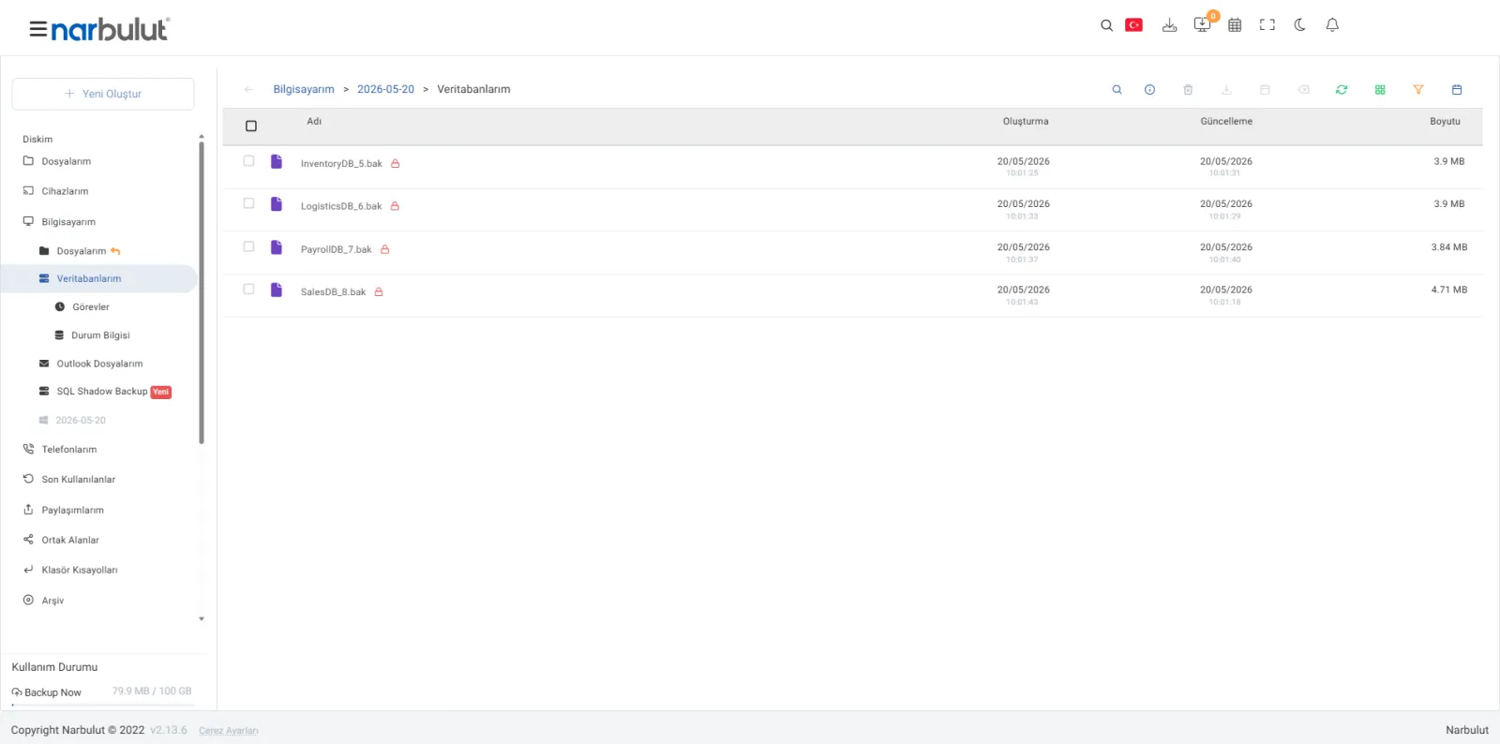Open the Çerez Ayarları link in the footer

(229, 731)
